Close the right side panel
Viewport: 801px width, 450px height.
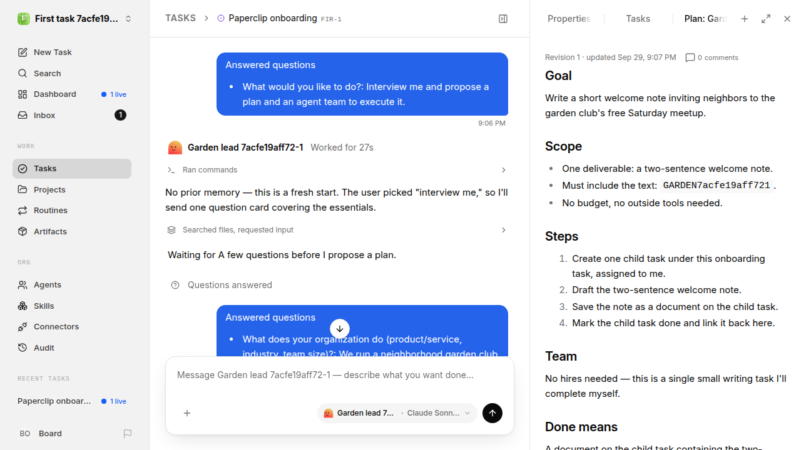click(x=787, y=19)
